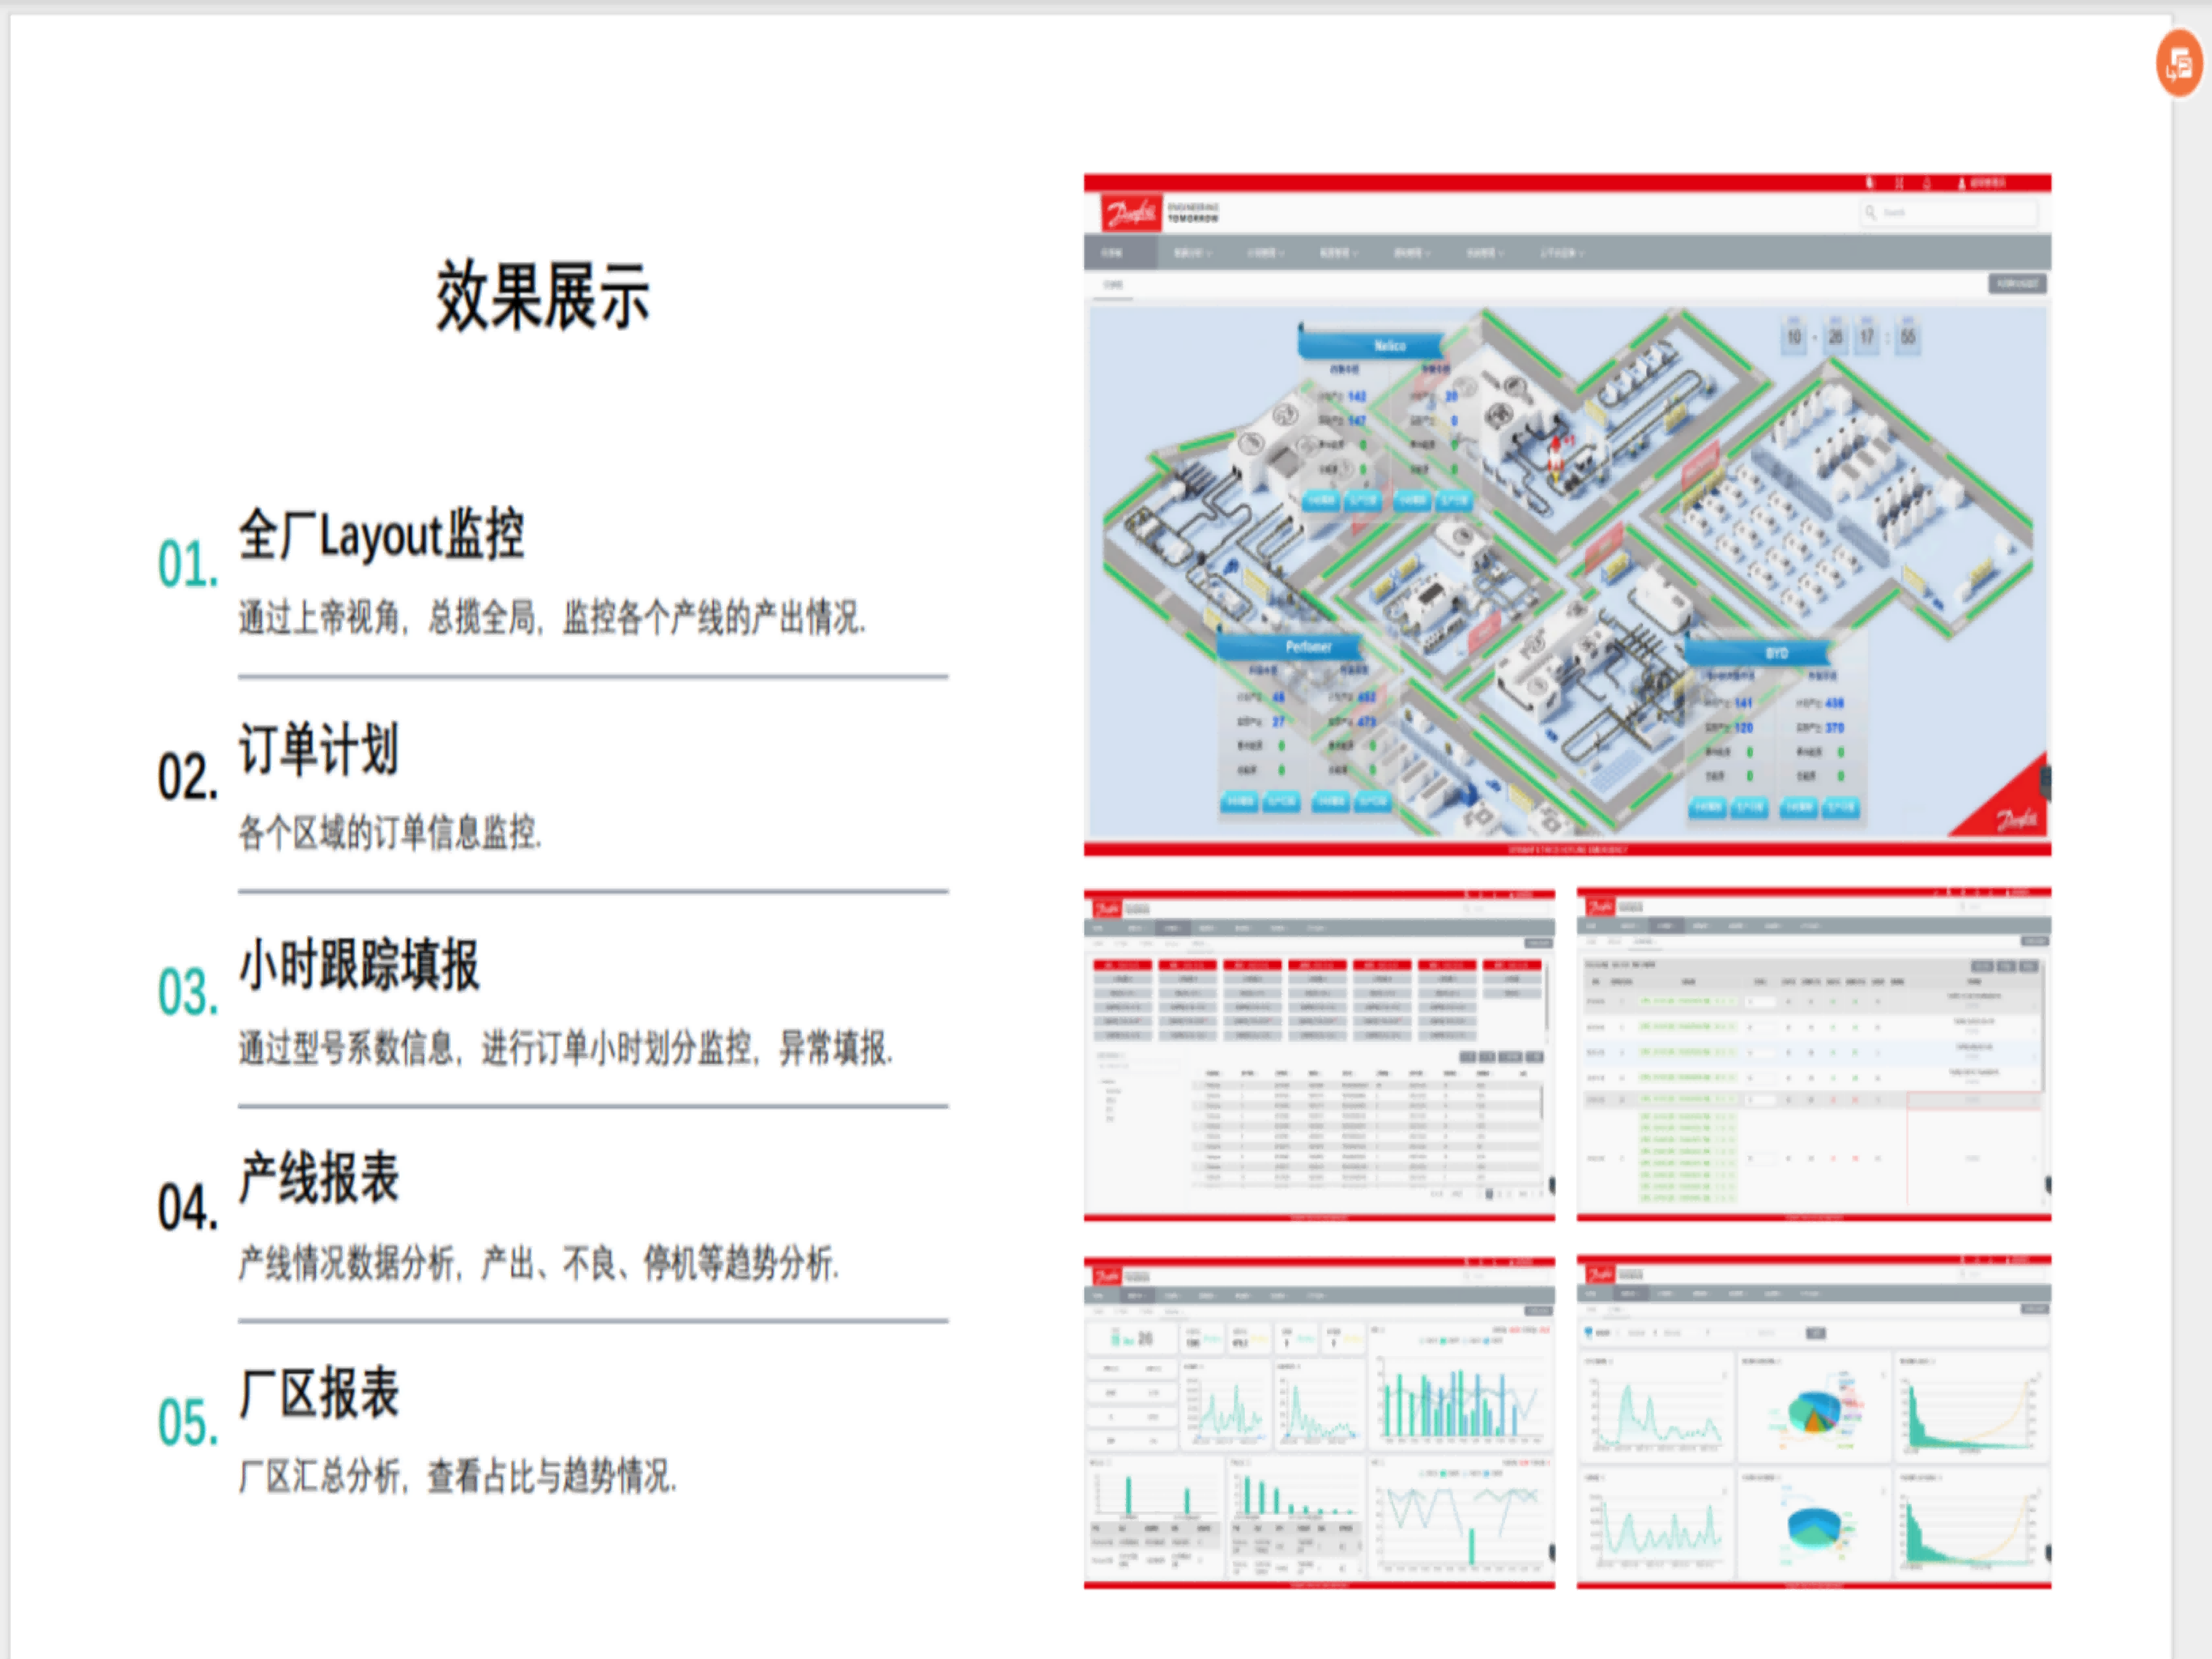Click the 小时跟踪填报 heading
2212x1659 pixels.
pos(359,964)
